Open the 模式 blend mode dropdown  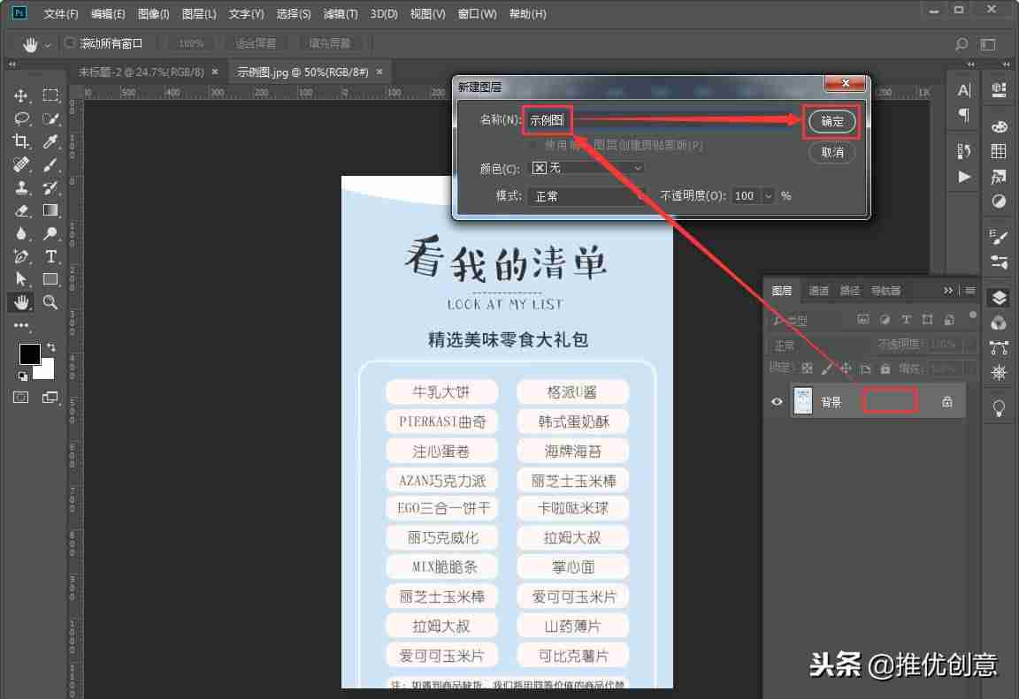click(x=586, y=196)
